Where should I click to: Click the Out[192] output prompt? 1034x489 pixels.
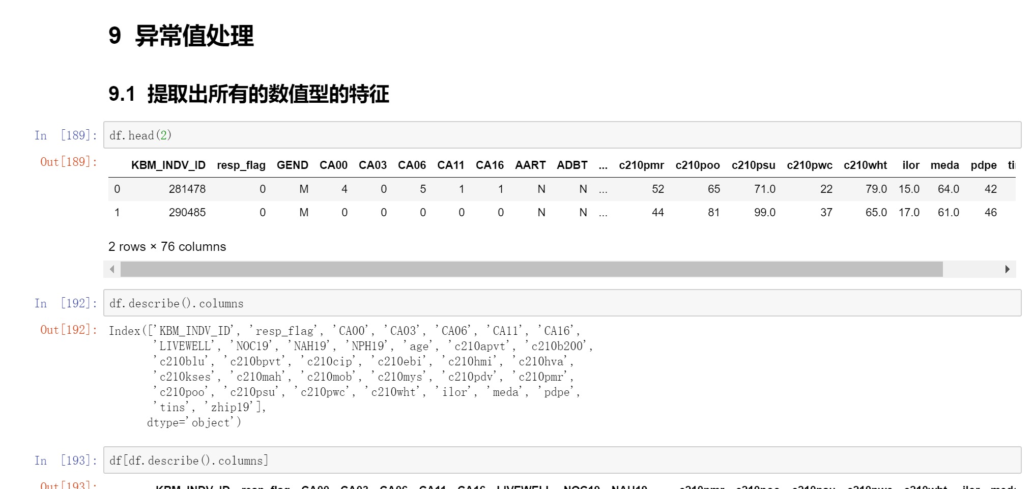pos(69,330)
